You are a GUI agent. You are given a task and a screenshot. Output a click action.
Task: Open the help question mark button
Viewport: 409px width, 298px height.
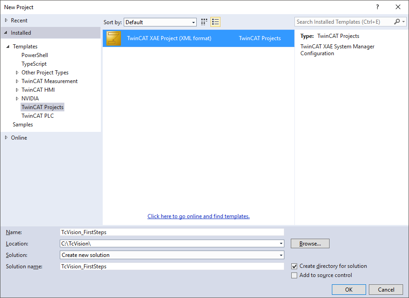(378, 7)
